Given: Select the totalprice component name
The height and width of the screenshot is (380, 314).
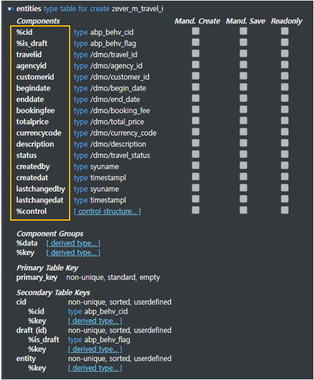Looking at the screenshot, I should tap(32, 122).
